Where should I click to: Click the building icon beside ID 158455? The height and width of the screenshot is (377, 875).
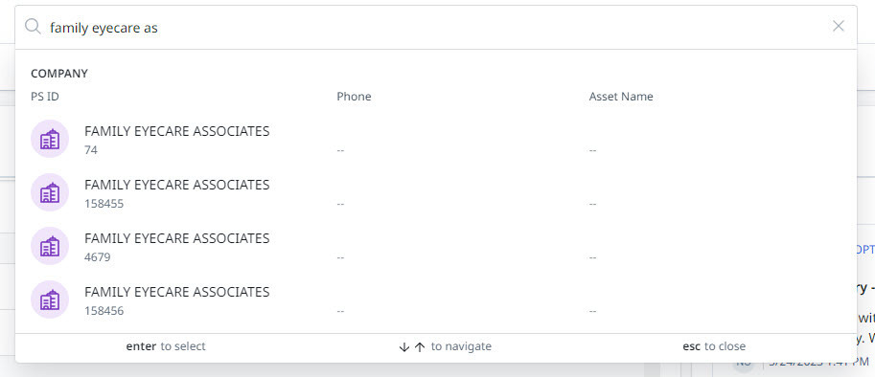pyautogui.click(x=50, y=192)
